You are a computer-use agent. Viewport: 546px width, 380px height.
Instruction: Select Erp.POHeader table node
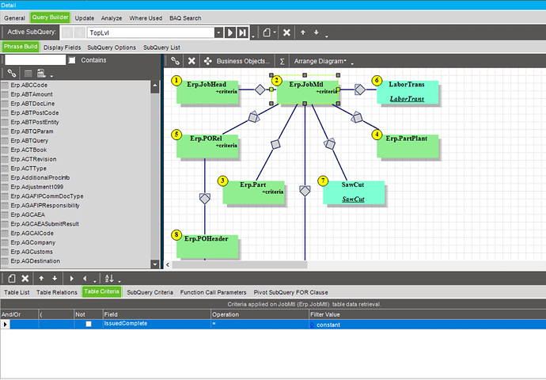207,246
